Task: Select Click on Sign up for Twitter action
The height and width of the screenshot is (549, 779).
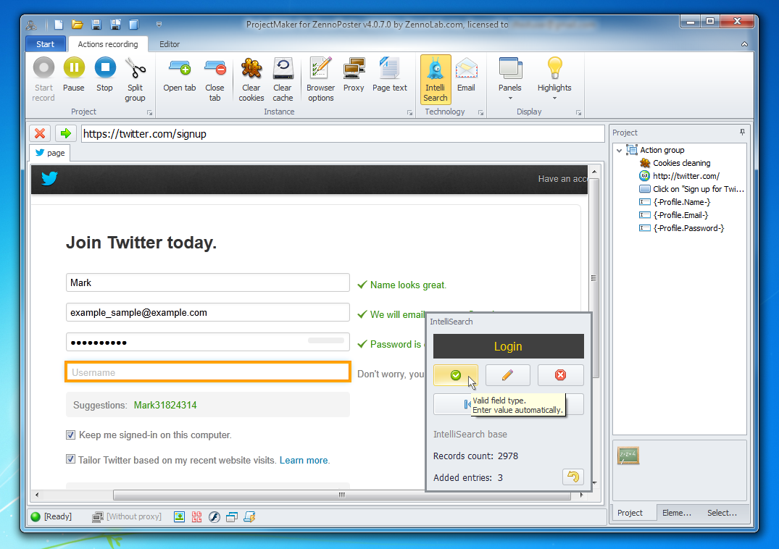Action: 691,189
